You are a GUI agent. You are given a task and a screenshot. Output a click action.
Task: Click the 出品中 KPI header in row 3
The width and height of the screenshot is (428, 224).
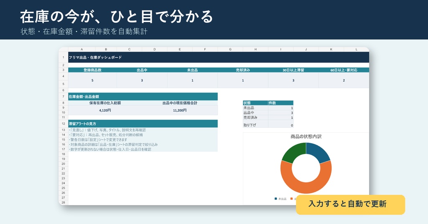coord(142,70)
